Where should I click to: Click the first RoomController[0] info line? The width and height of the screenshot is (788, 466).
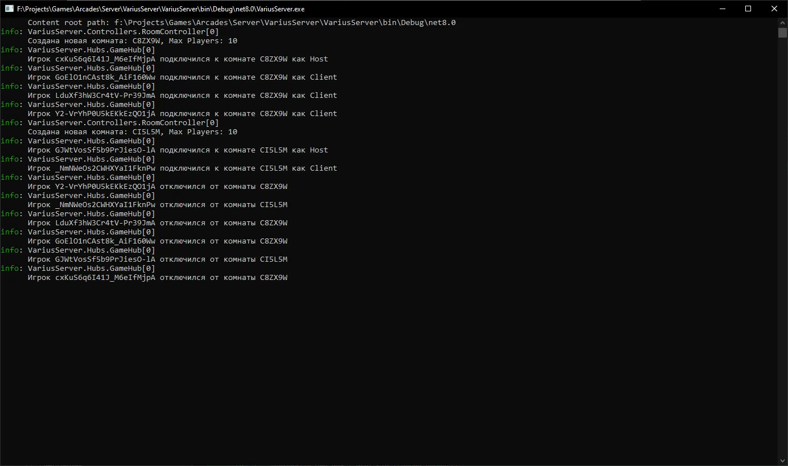[x=123, y=32]
